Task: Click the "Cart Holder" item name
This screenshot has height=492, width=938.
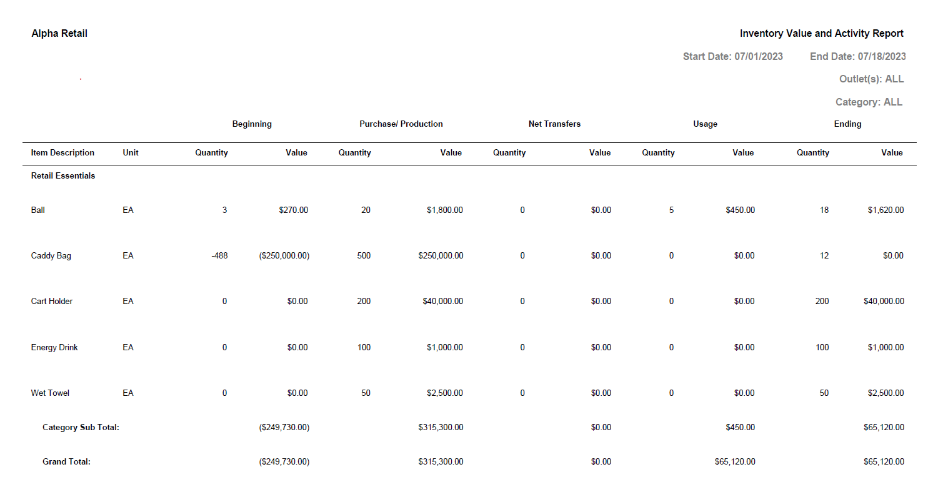Action: point(52,302)
